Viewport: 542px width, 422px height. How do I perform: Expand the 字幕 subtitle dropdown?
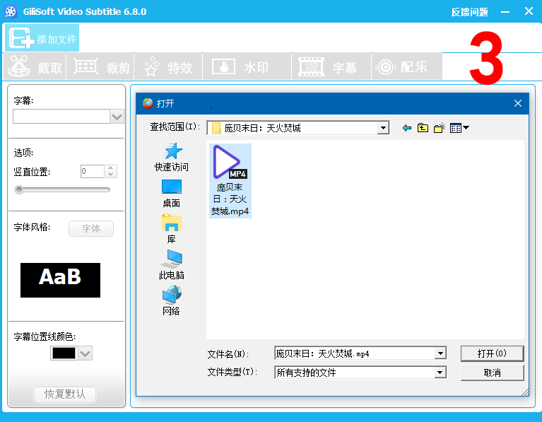[117, 117]
